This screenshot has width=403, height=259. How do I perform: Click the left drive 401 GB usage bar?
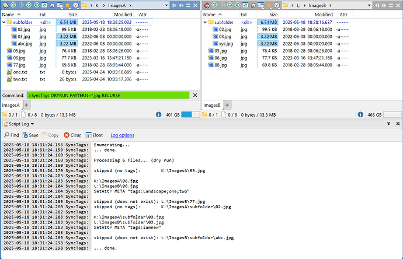click(190, 115)
